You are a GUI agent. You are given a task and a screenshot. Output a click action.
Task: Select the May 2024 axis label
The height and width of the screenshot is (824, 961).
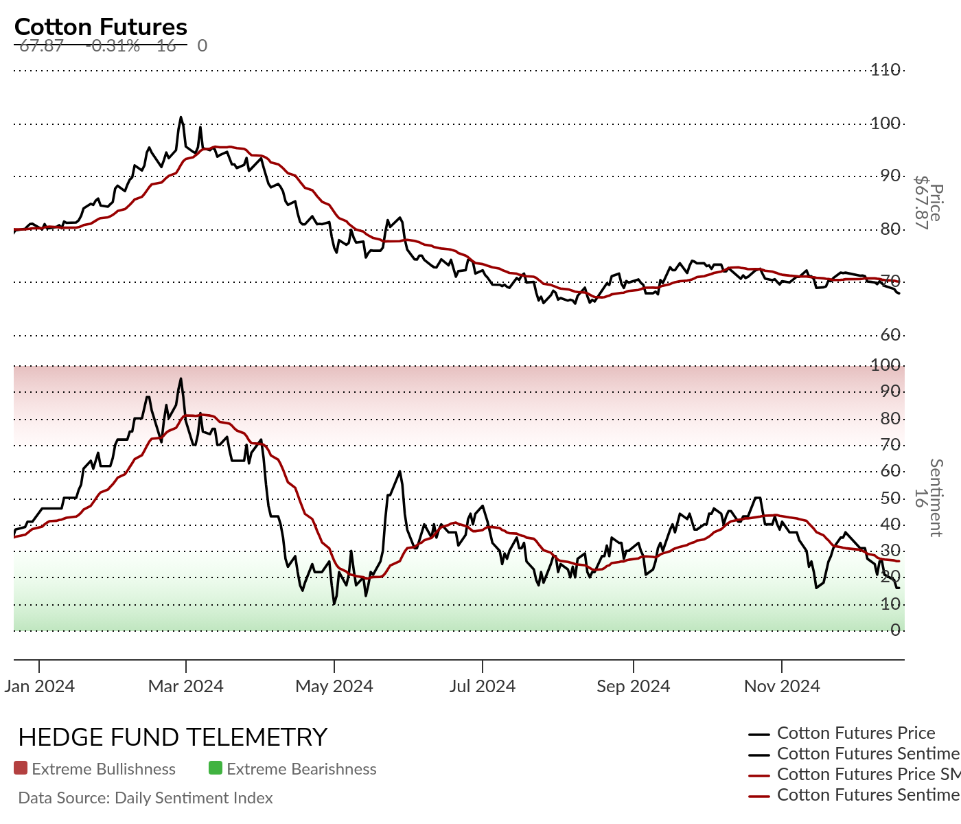point(334,686)
